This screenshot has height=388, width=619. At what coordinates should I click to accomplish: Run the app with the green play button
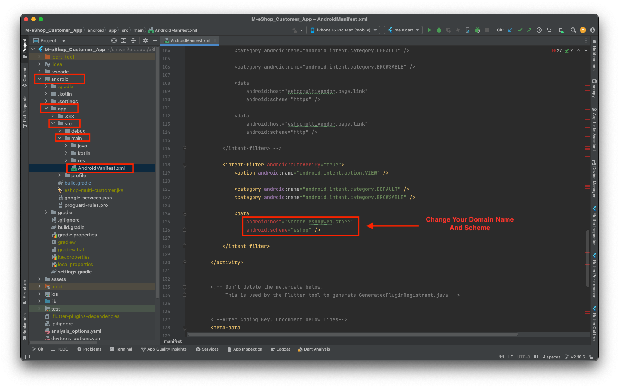429,30
